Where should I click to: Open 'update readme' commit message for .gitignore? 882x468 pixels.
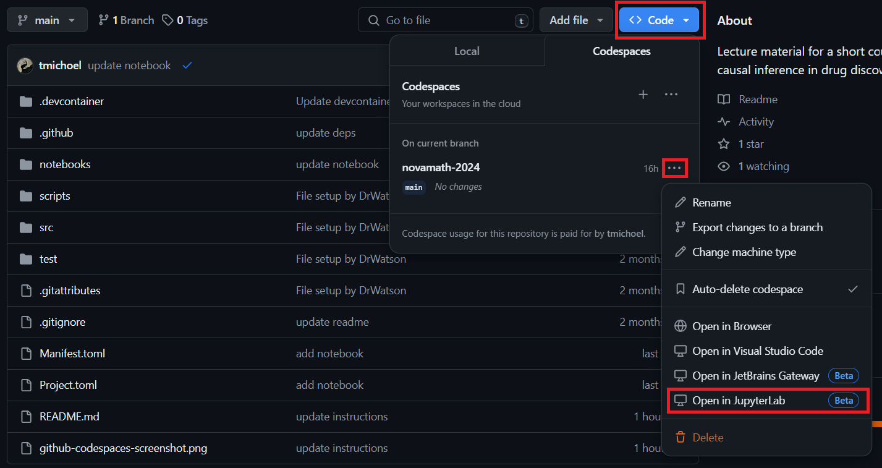click(x=333, y=322)
